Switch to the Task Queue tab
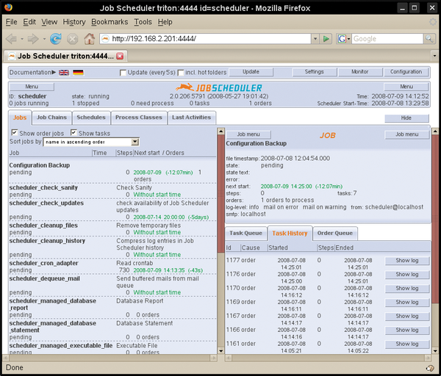 coord(245,234)
